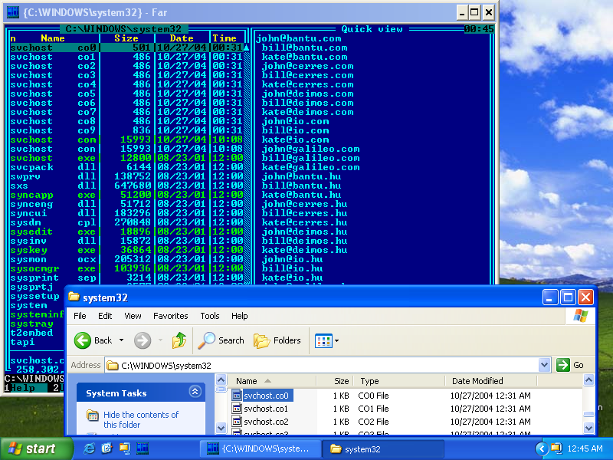
Task: Click the Address field path text
Action: (166, 366)
